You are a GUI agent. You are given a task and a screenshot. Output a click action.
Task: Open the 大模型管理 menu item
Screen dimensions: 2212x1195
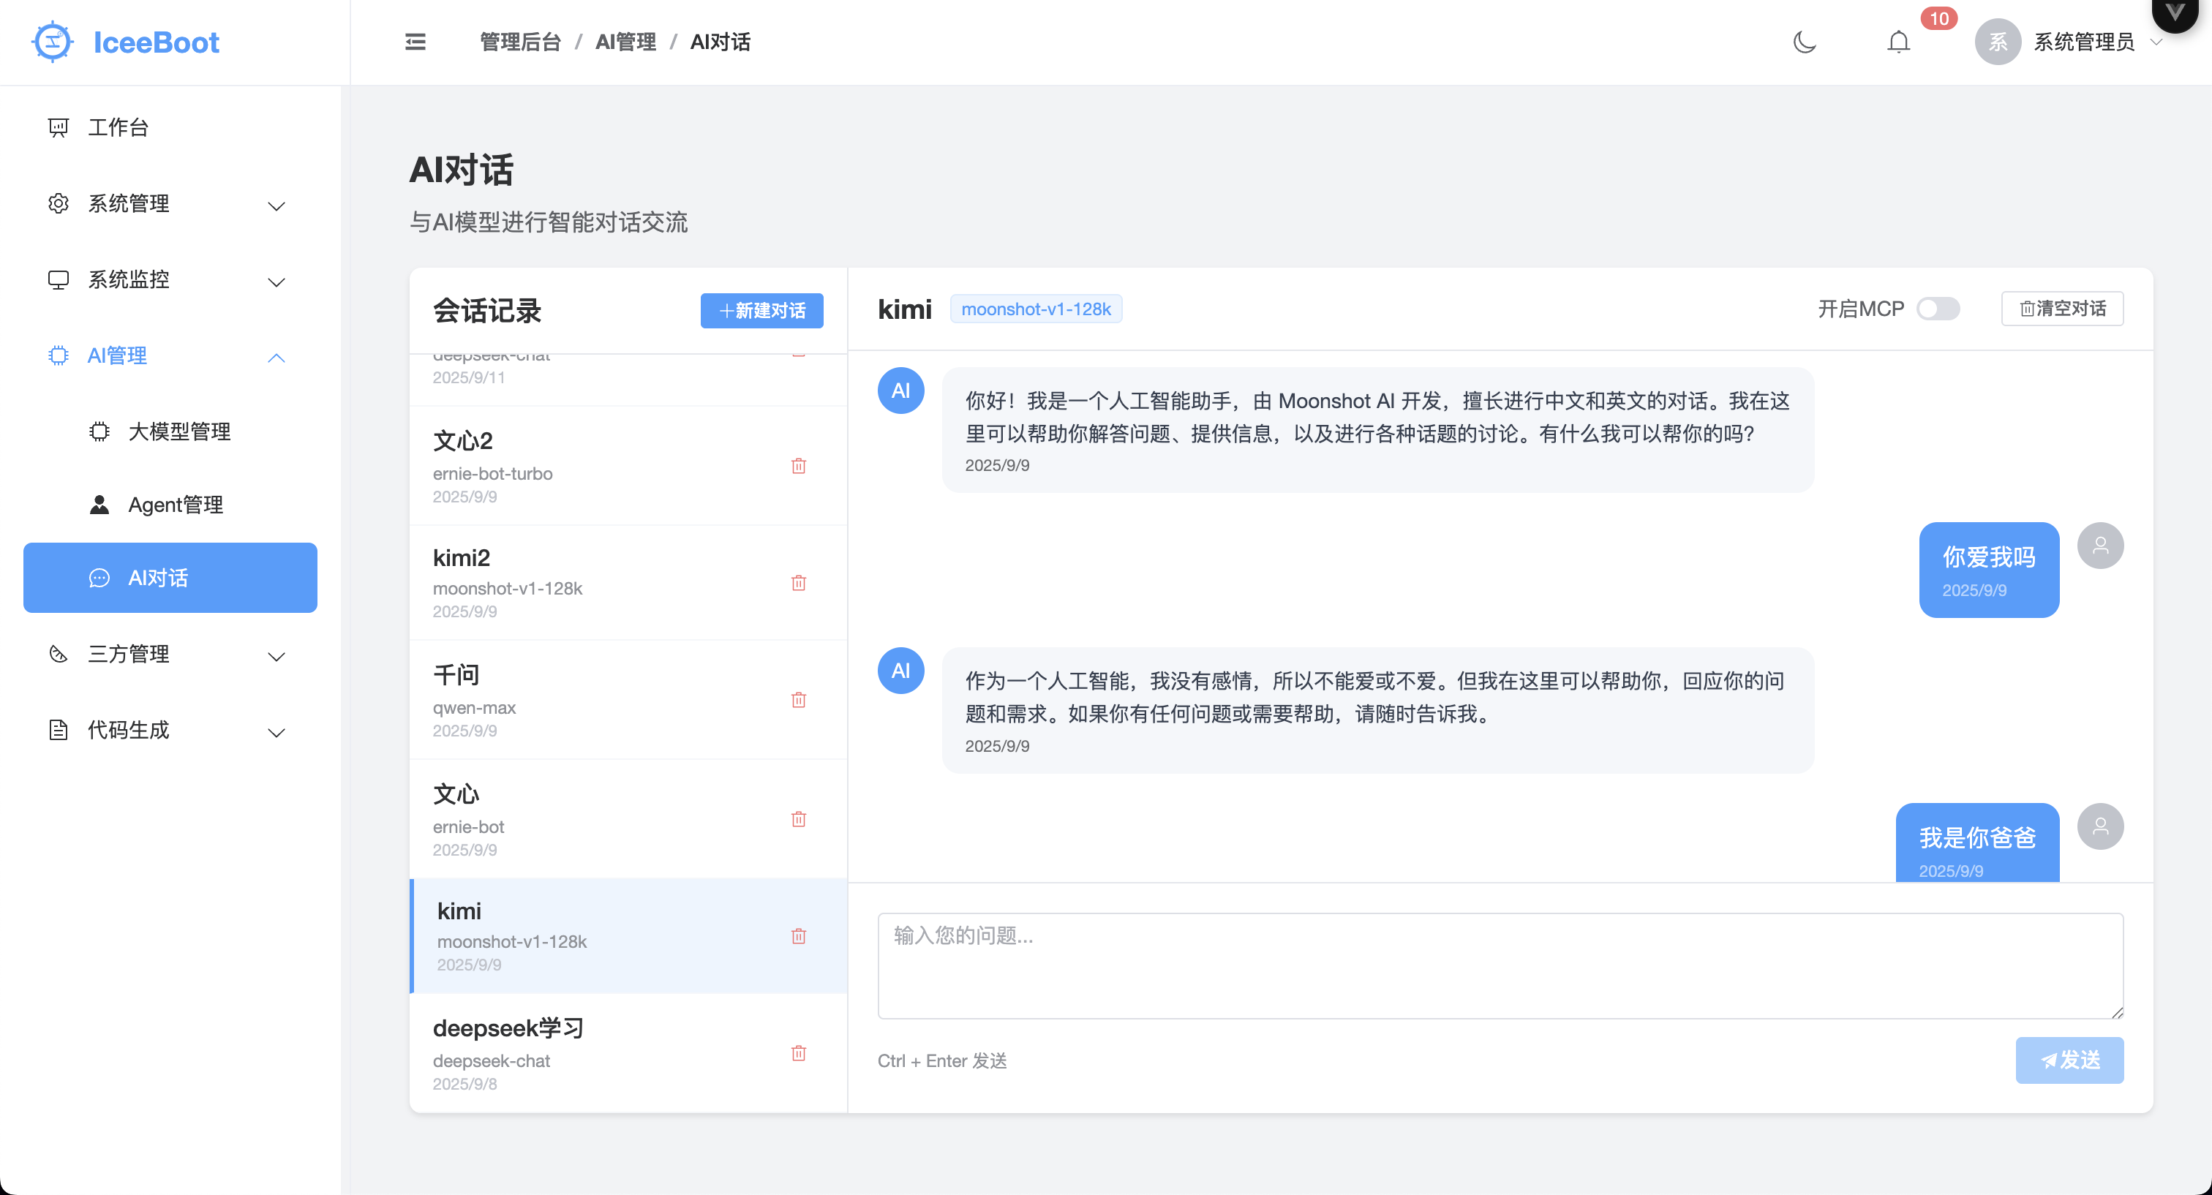click(170, 431)
